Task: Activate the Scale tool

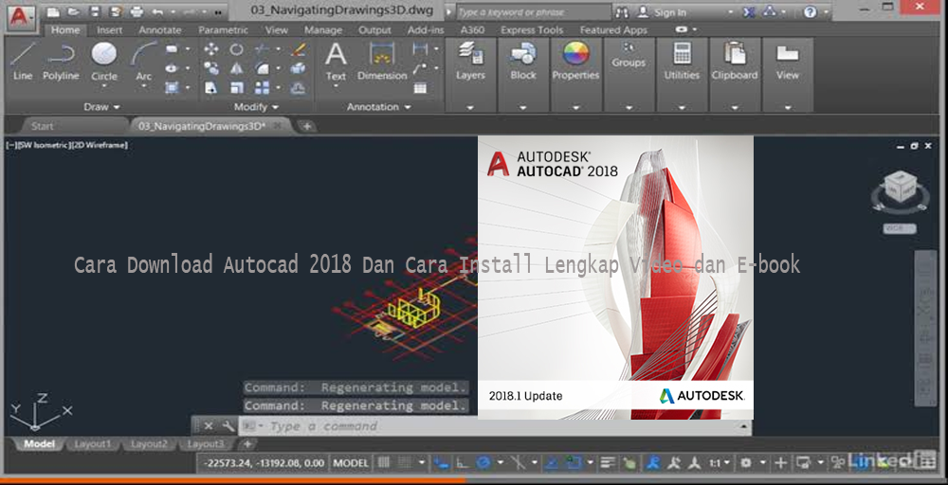Action: click(x=236, y=88)
